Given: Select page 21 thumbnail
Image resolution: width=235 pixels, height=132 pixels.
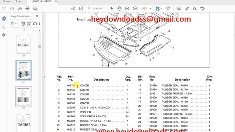Looking at the screenshot, I should pos(23,70).
